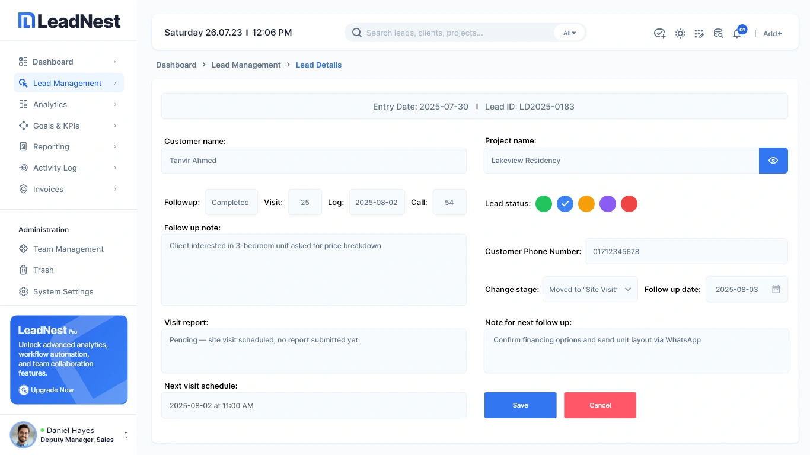Click Upgrade Now in the Pro banner
Image resolution: width=810 pixels, height=455 pixels.
46,390
